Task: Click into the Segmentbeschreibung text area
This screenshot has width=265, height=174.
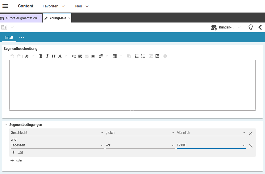Action: (x=132, y=84)
